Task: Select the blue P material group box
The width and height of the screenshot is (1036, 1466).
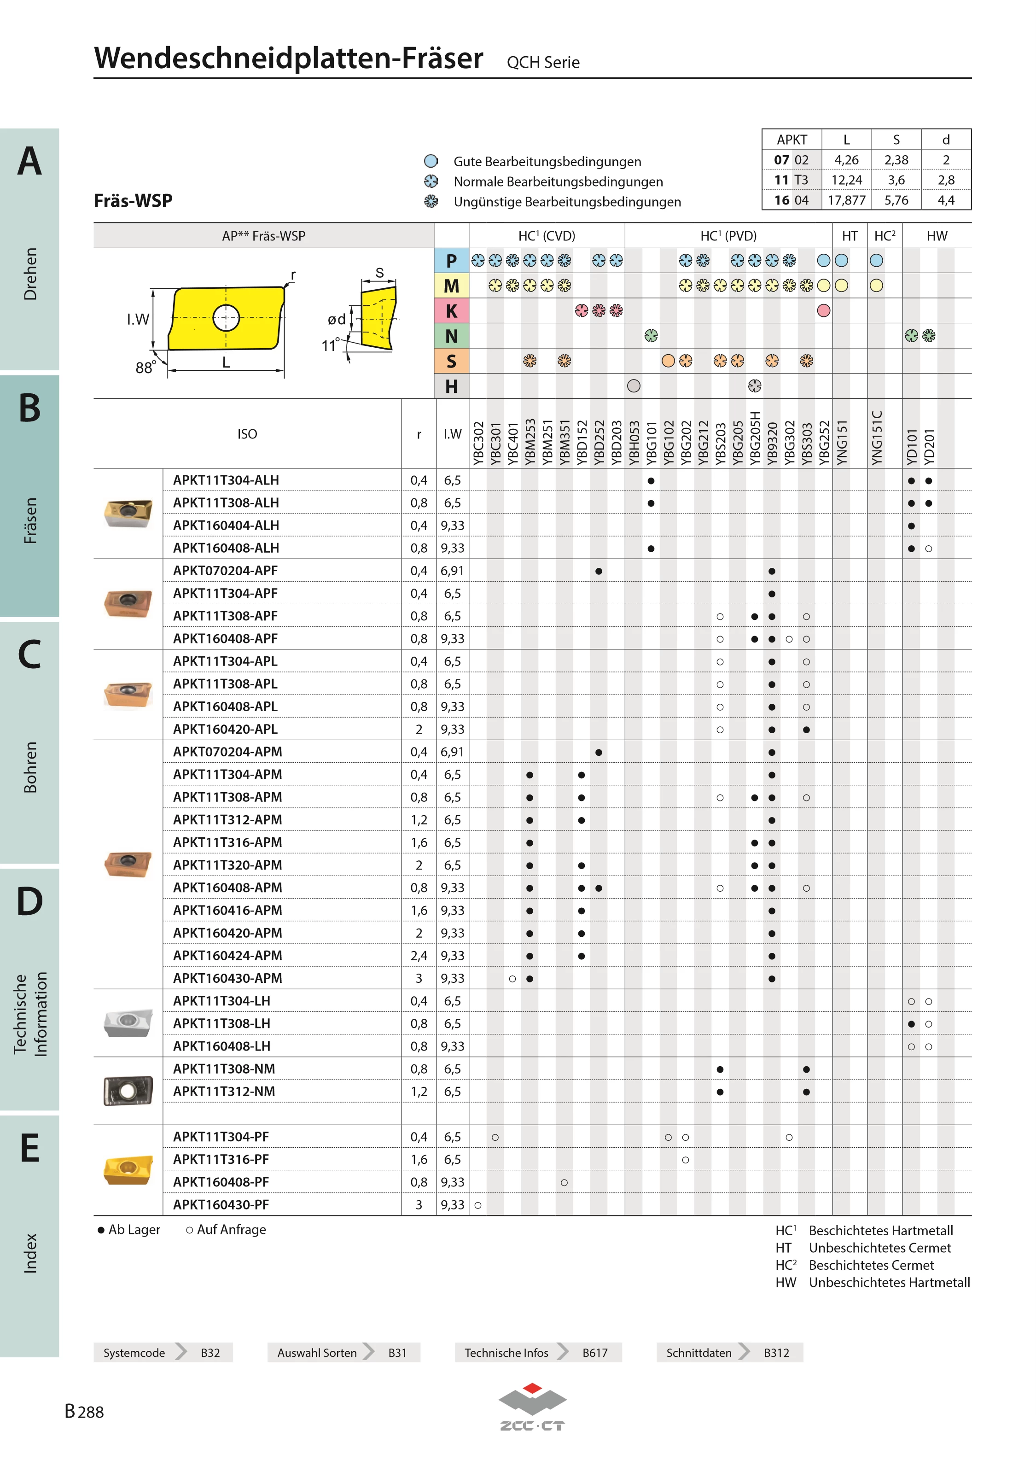Action: click(451, 261)
